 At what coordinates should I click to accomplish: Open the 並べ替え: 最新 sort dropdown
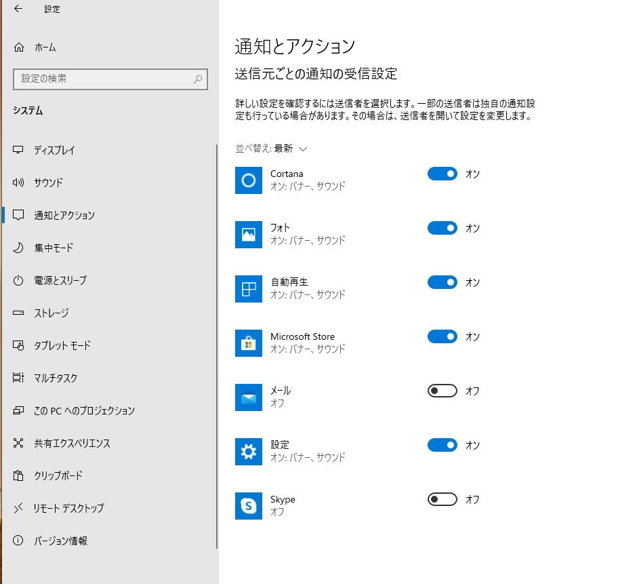pos(271,149)
